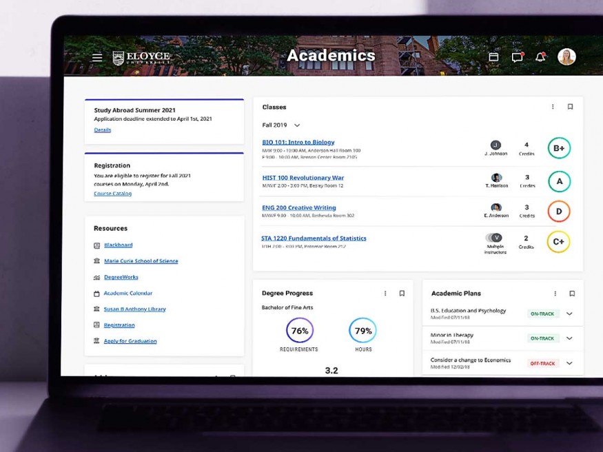Screen dimensions: 603x452
Task: Expand the Minor in Therapy plan
Action: [569, 338]
